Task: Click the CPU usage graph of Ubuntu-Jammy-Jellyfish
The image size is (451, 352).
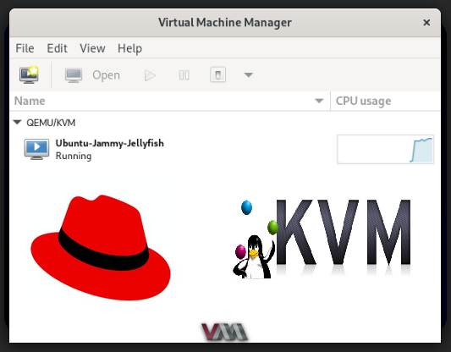Action: pyautogui.click(x=385, y=149)
